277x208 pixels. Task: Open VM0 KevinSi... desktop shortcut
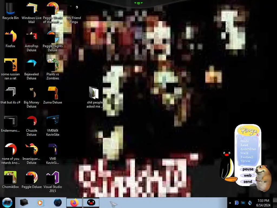pyautogui.click(x=53, y=154)
